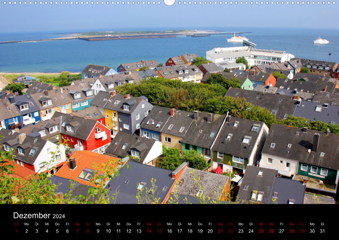The width and height of the screenshot is (339, 240).
Task: Select date 30 in the calendar row
Action: 312,231
